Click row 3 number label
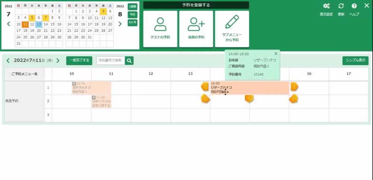The width and height of the screenshot is (373, 180). pyautogui.click(x=48, y=115)
